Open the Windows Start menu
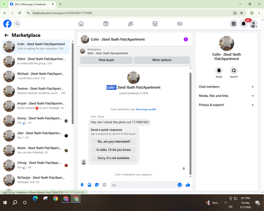 pyautogui.click(x=5, y=203)
